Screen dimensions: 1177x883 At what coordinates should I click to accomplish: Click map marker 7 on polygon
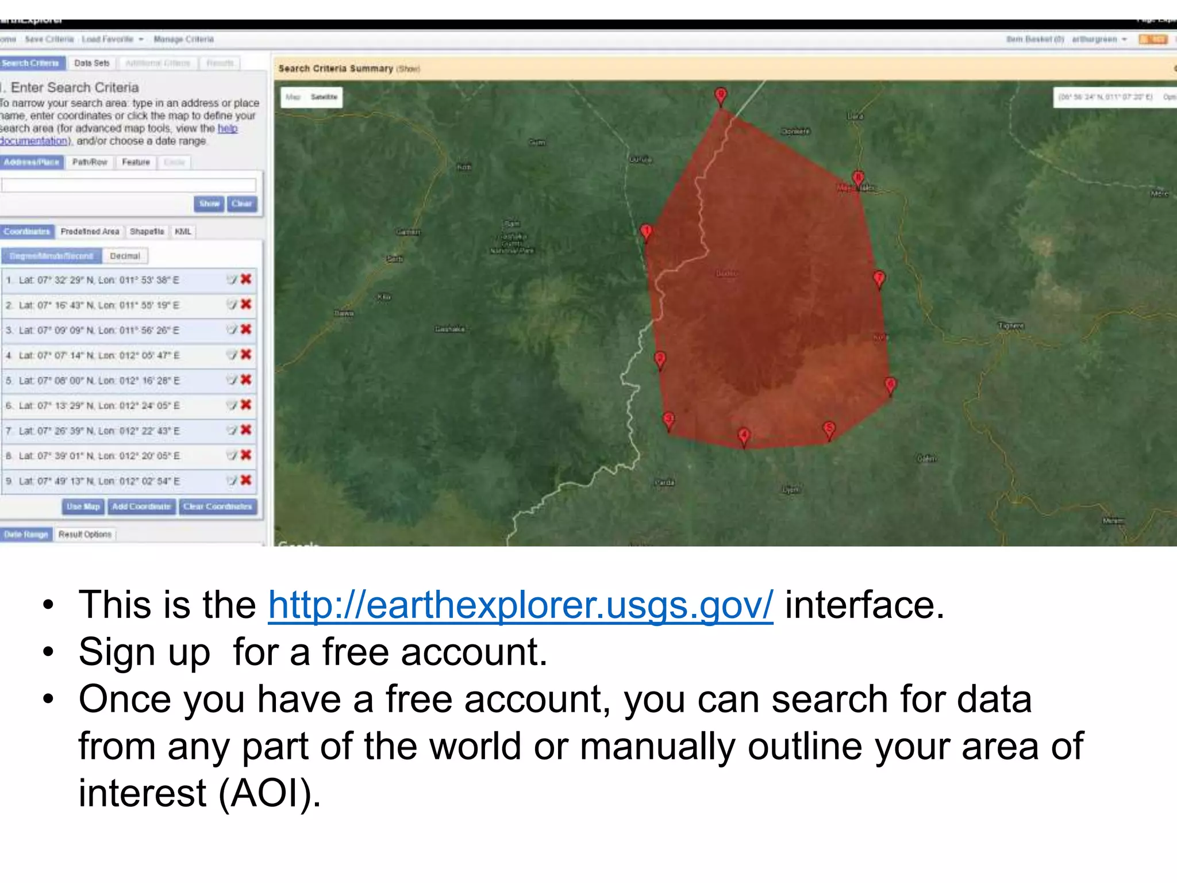point(879,280)
